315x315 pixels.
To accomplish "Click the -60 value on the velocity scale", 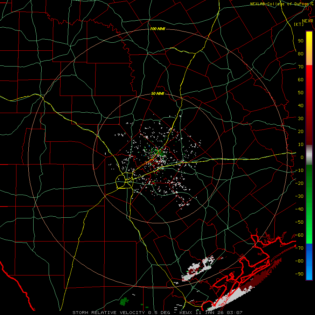I will click(299, 235).
